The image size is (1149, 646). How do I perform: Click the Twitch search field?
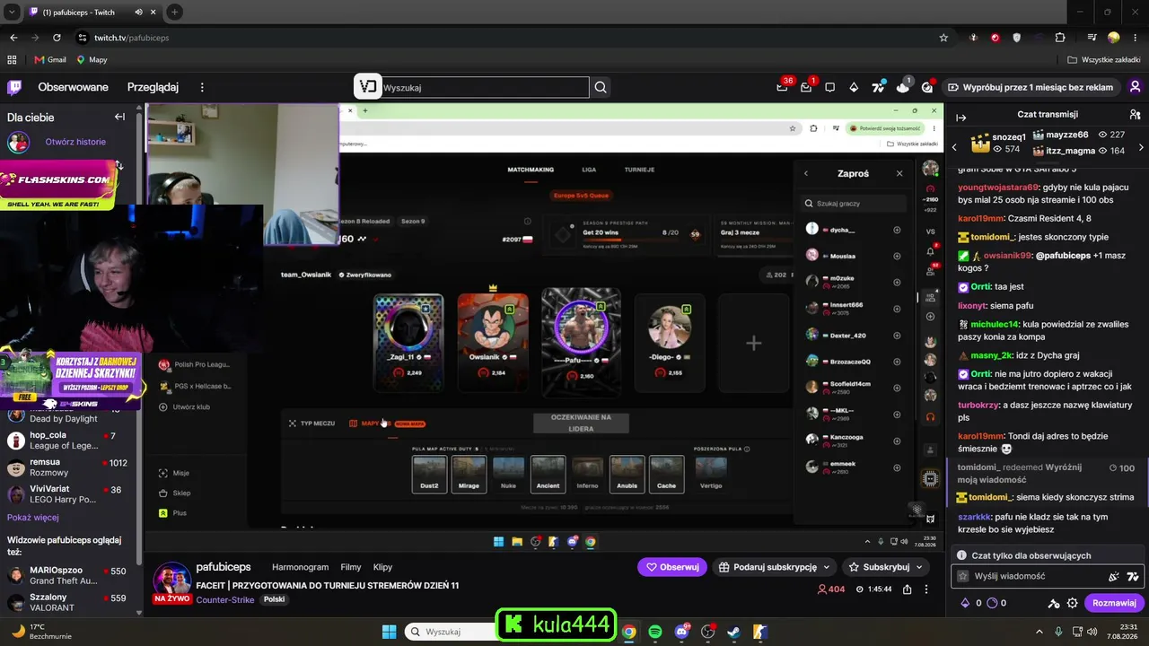click(x=485, y=87)
